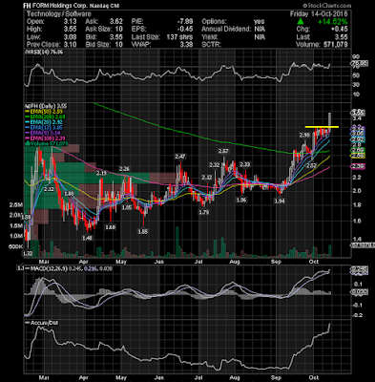Click the Sep label under Accum/Dist panel
The width and height of the screenshot is (375, 382).
[277, 376]
